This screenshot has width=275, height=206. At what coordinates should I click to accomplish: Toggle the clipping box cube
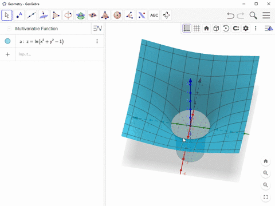[x=216, y=29]
